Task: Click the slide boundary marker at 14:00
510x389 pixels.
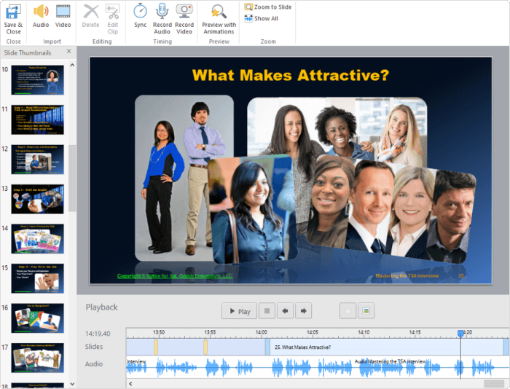Action: point(267,347)
